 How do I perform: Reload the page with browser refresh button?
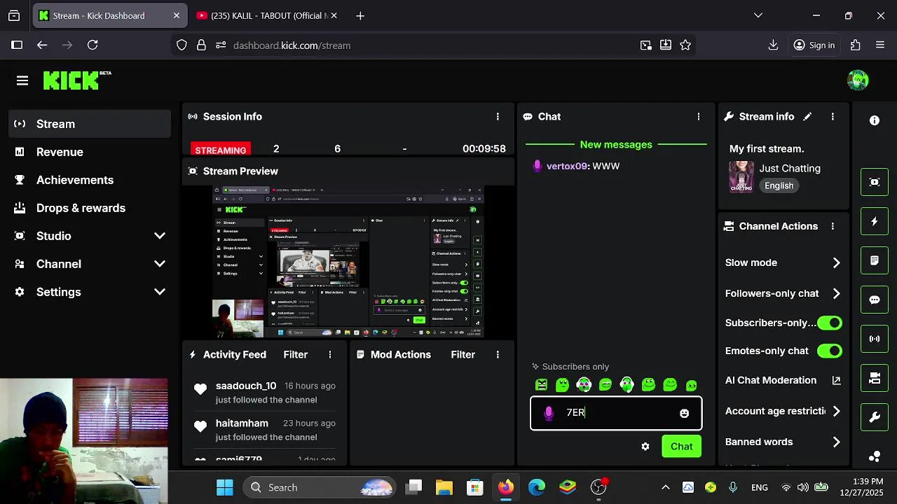[x=93, y=45]
